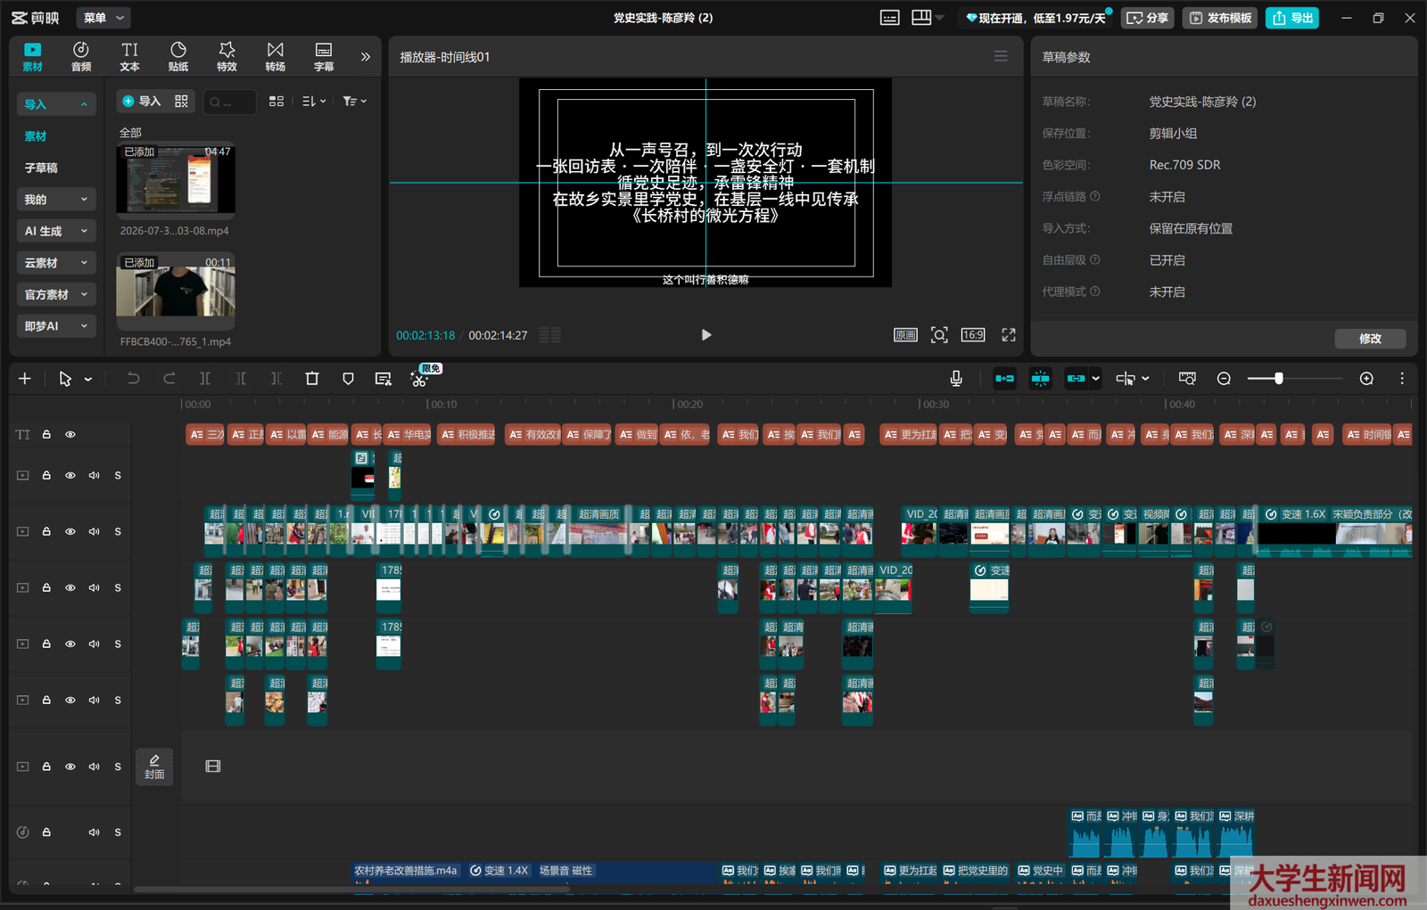This screenshot has width=1427, height=910.
Task: Toggle the player fullscreen icon
Action: click(x=1009, y=335)
